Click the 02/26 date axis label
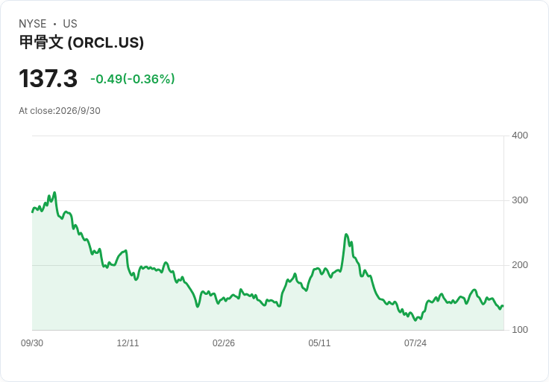 click(x=223, y=343)
